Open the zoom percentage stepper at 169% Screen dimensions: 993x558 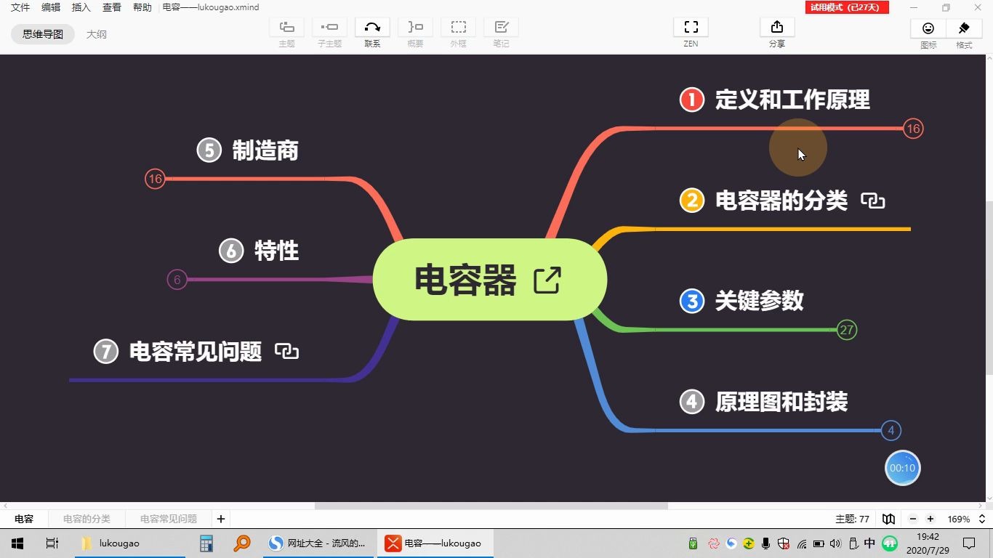click(982, 519)
